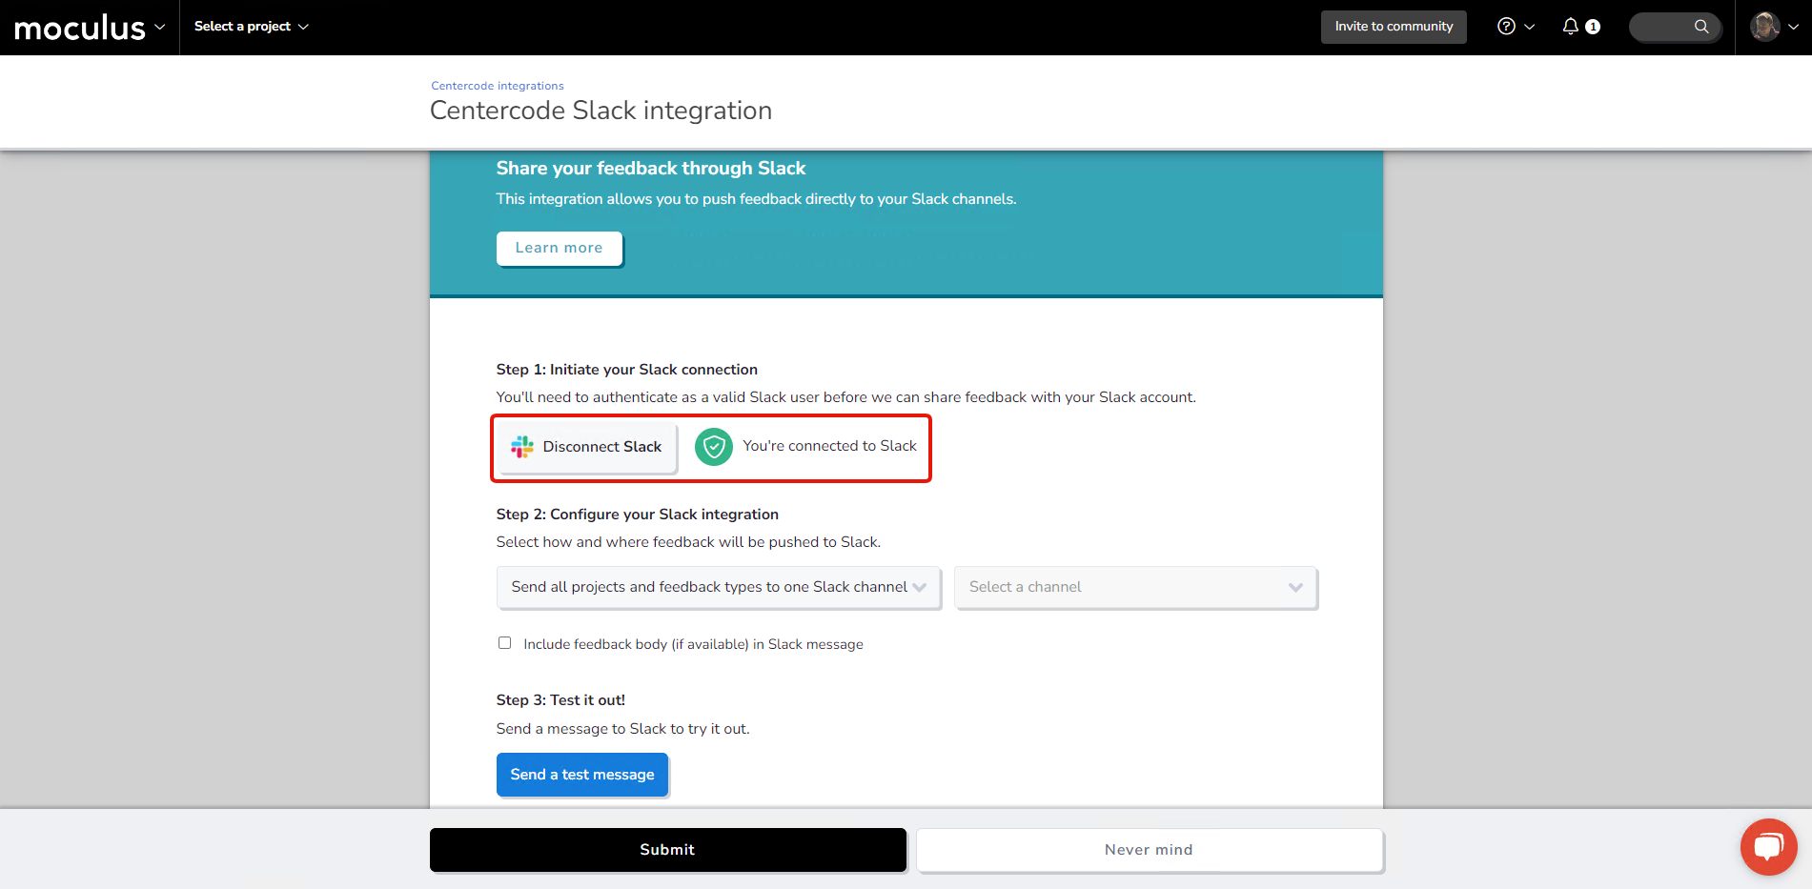This screenshot has width=1812, height=889.
Task: Open the Select a channel dropdown
Action: [1136, 587]
